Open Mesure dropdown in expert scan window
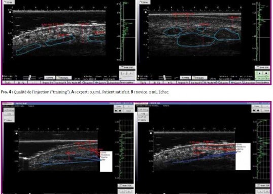Image resolution: width=273 pixels, height=194 pixels. (x=64, y=77)
